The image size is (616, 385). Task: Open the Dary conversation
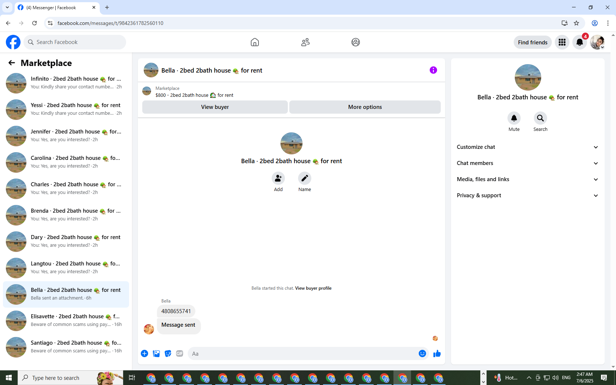(66, 241)
